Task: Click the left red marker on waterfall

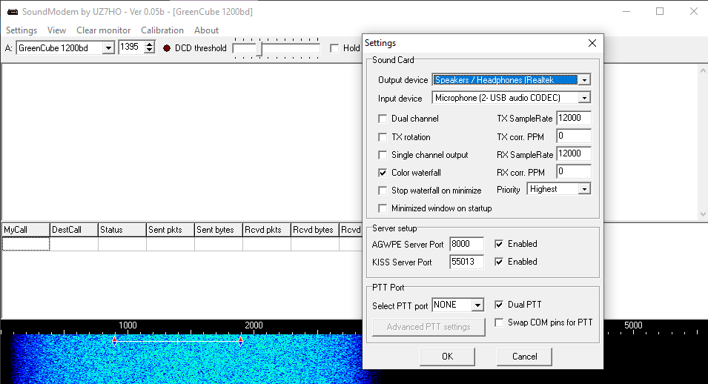Action: (x=115, y=341)
